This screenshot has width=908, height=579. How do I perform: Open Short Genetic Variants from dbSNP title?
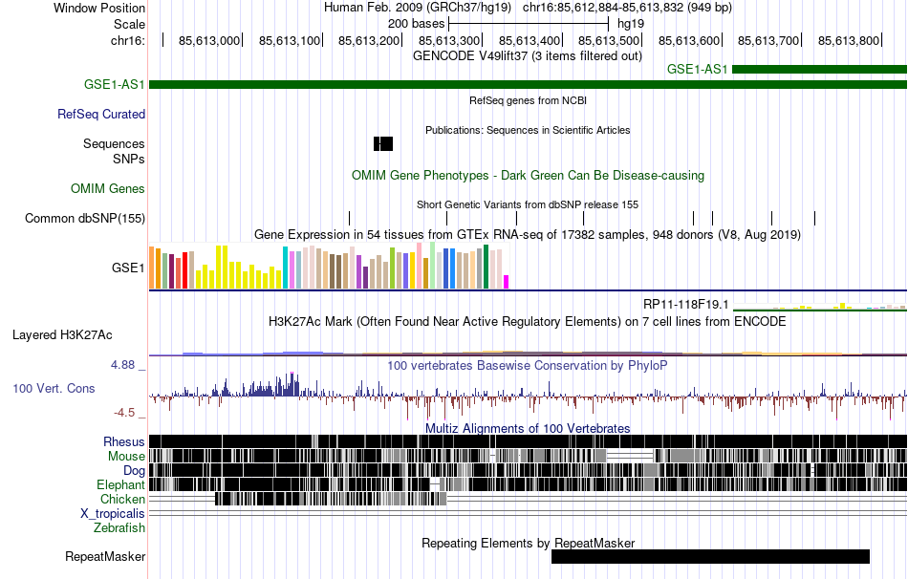pyautogui.click(x=528, y=205)
